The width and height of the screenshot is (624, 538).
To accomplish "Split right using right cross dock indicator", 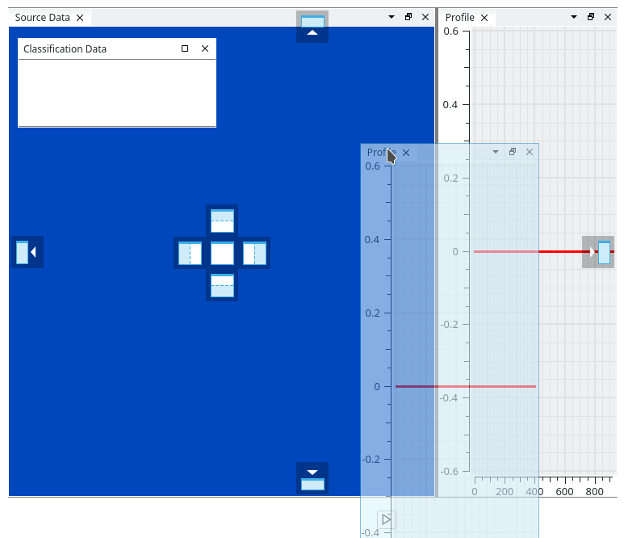I will [255, 253].
